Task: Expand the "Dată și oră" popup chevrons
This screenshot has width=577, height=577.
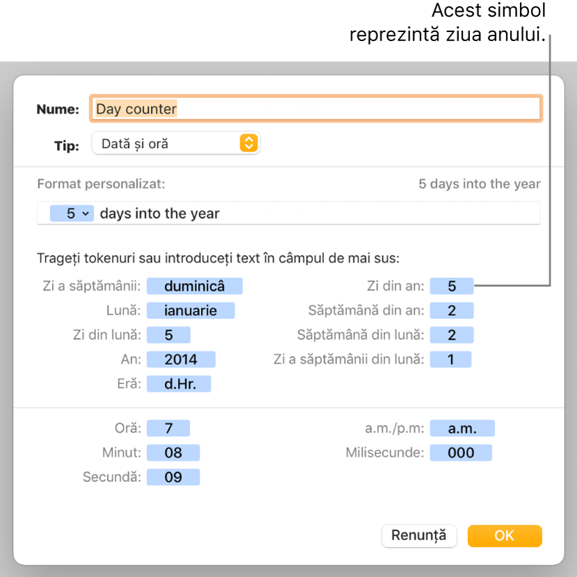Action: click(249, 143)
